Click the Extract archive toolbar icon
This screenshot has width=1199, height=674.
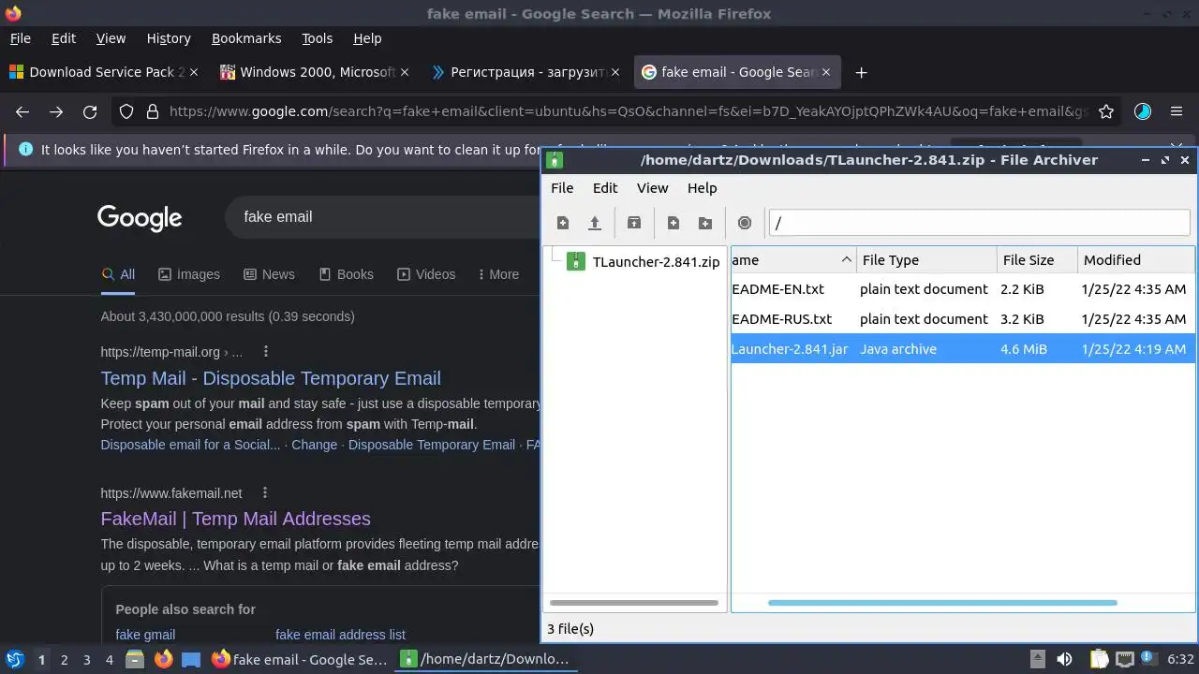634,223
